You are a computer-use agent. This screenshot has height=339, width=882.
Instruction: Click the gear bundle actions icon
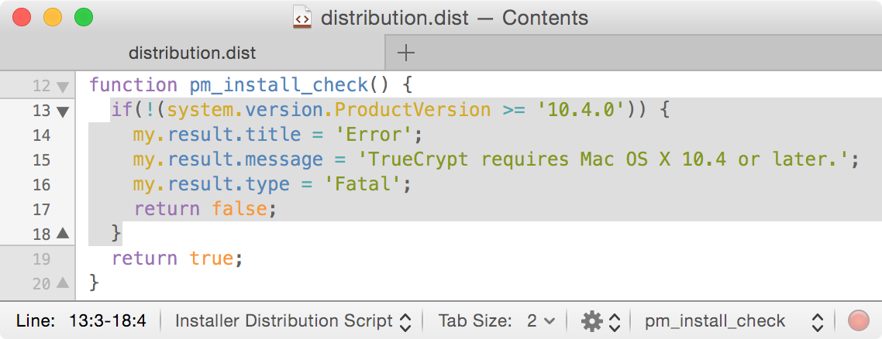point(592,321)
